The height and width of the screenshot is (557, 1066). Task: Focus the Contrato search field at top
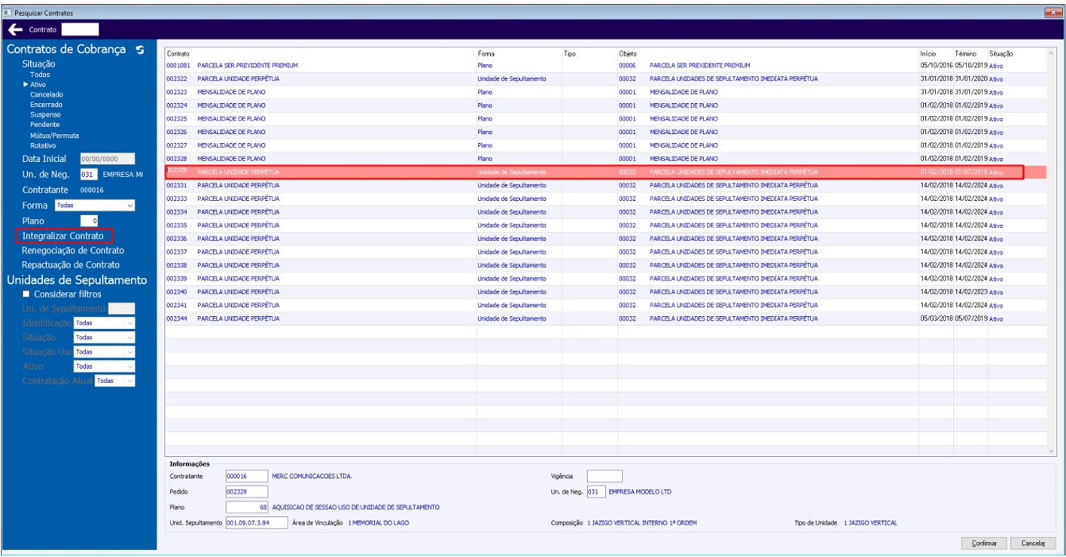point(80,29)
